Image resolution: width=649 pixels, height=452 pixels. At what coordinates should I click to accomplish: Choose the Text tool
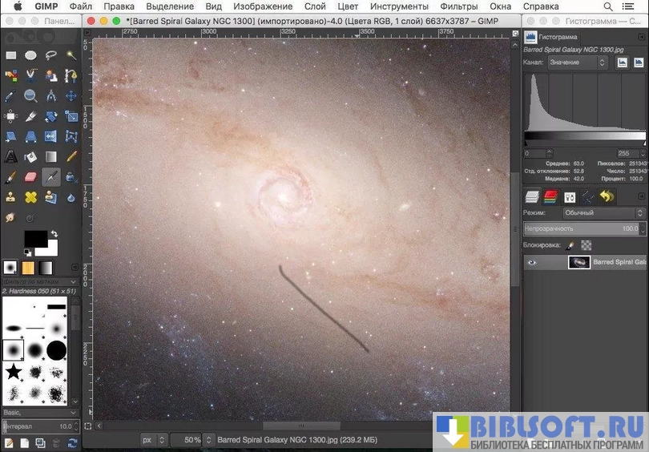(x=11, y=157)
